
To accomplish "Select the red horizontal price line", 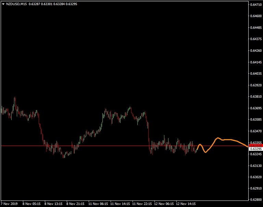I will click(103, 146).
